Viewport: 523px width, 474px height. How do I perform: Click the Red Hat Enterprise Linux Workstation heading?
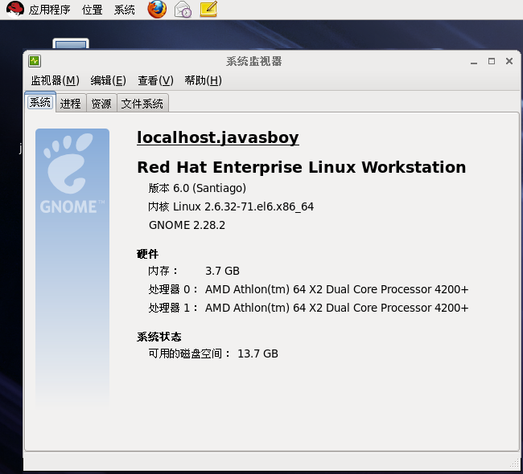[302, 167]
